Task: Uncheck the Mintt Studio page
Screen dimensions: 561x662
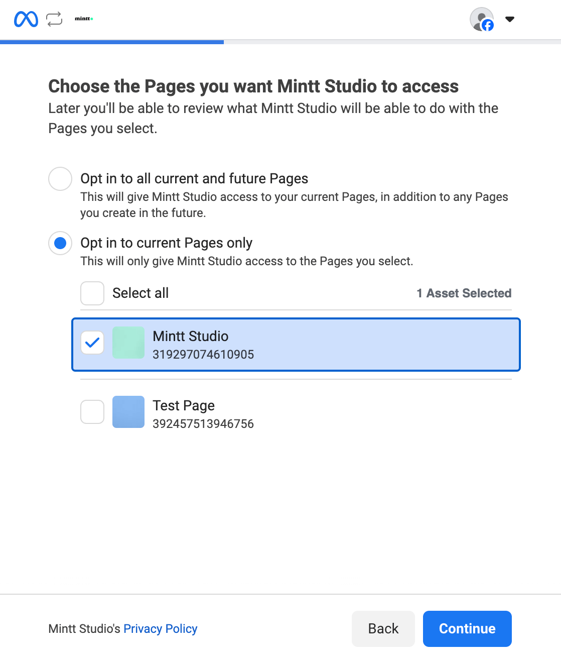Action: pos(92,343)
